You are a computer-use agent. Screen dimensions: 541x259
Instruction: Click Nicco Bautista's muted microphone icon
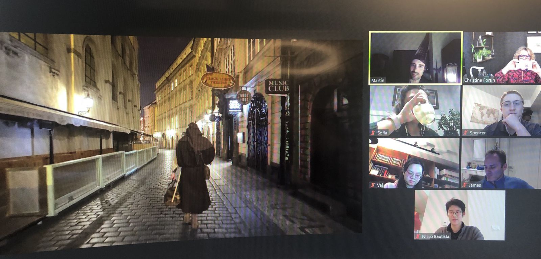[x=418, y=236]
